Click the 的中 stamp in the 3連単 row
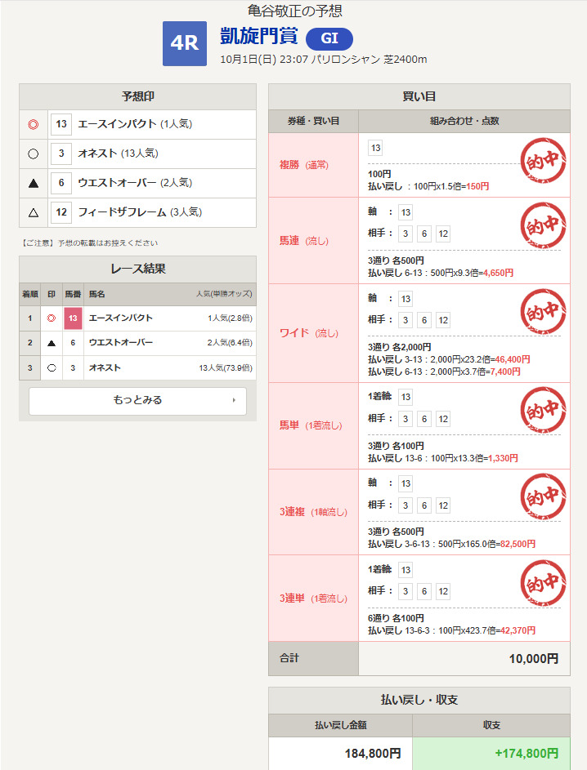 click(543, 582)
